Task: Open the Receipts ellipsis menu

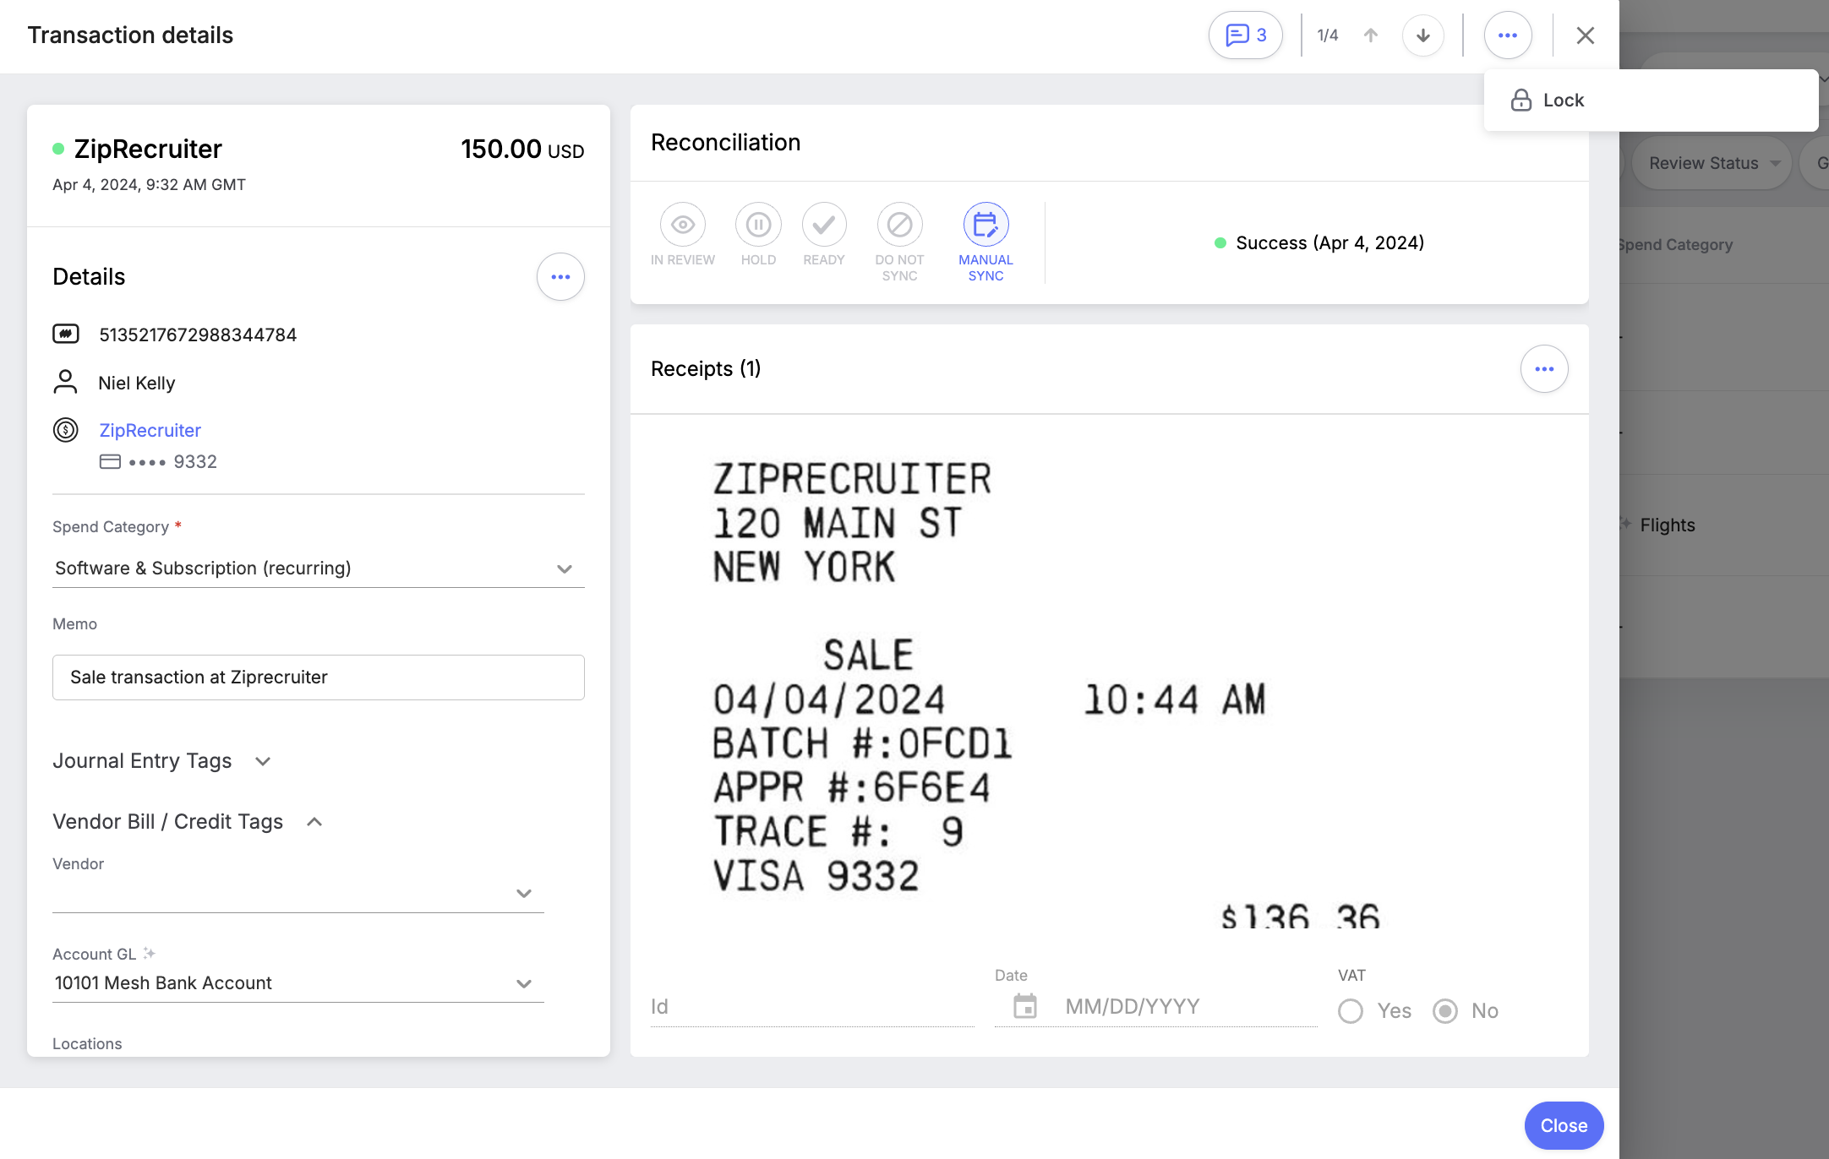Action: pos(1544,369)
